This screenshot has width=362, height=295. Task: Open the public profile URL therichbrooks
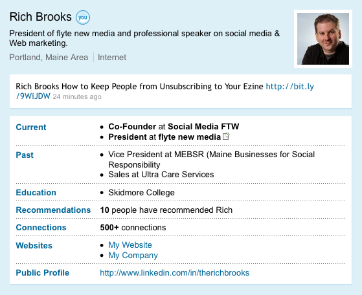point(175,273)
